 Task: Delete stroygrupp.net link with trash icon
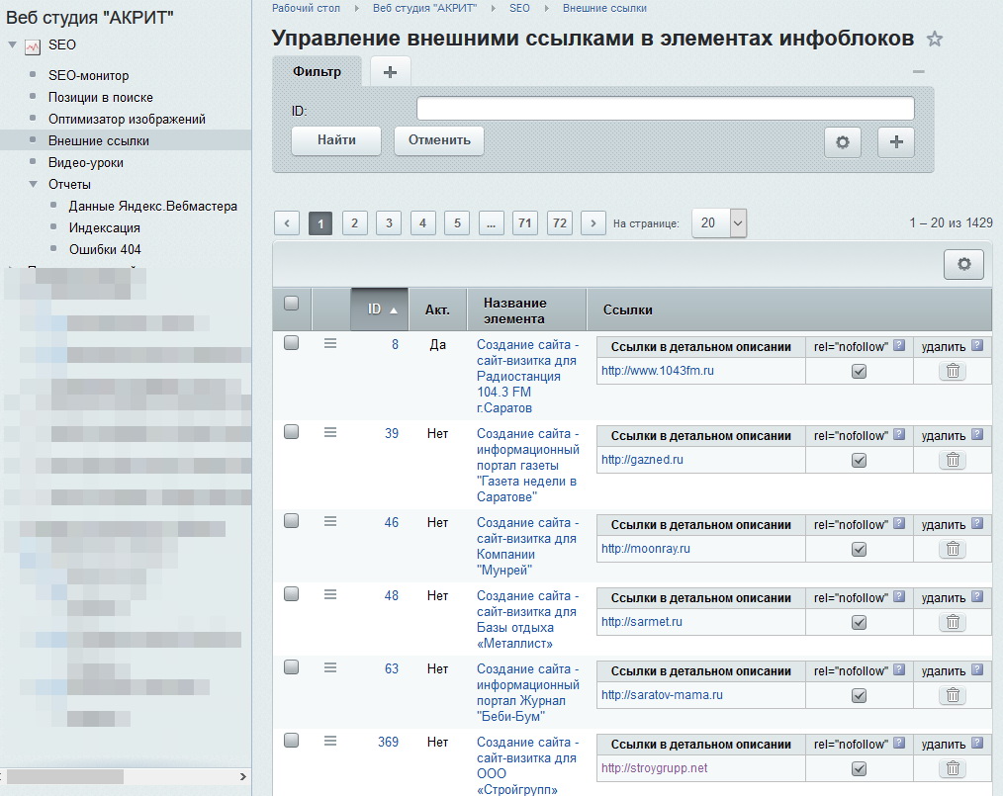pos(952,768)
